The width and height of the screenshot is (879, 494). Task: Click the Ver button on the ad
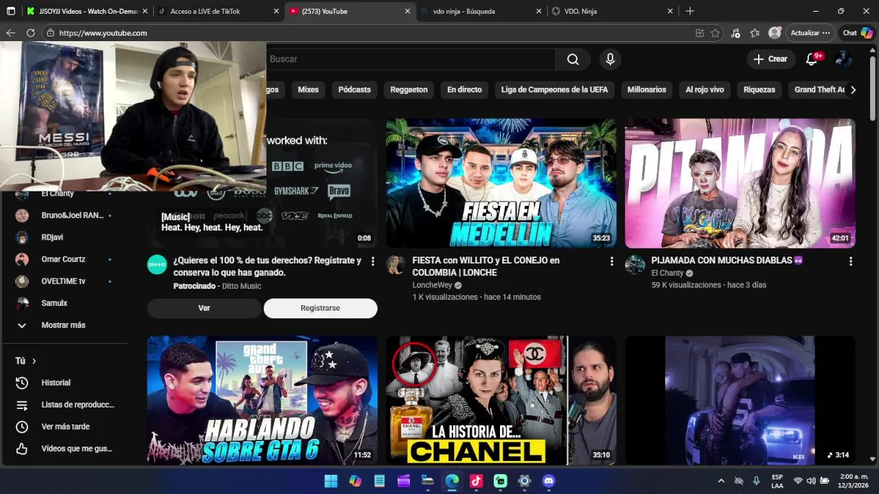(204, 308)
